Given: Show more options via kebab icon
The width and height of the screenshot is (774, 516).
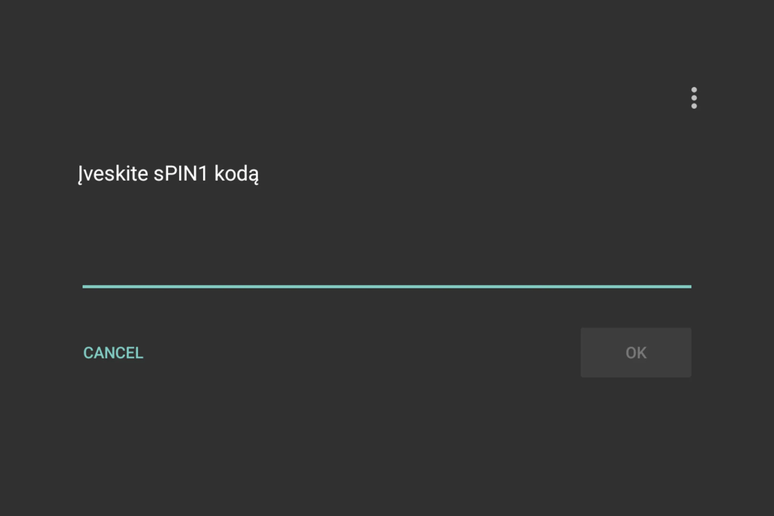Looking at the screenshot, I should [x=694, y=98].
